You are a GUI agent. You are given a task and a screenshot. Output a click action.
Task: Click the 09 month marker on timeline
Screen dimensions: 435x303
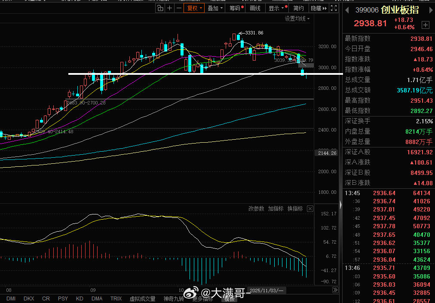pos(93,290)
